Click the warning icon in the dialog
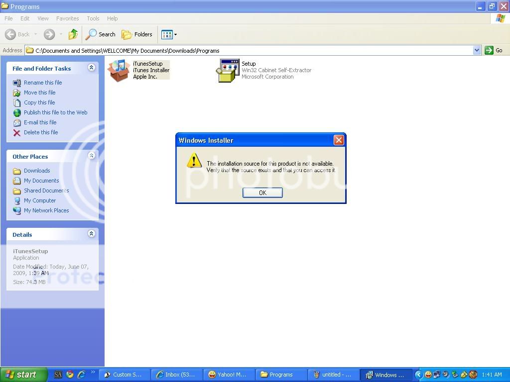This screenshot has height=382, width=510. tap(194, 161)
